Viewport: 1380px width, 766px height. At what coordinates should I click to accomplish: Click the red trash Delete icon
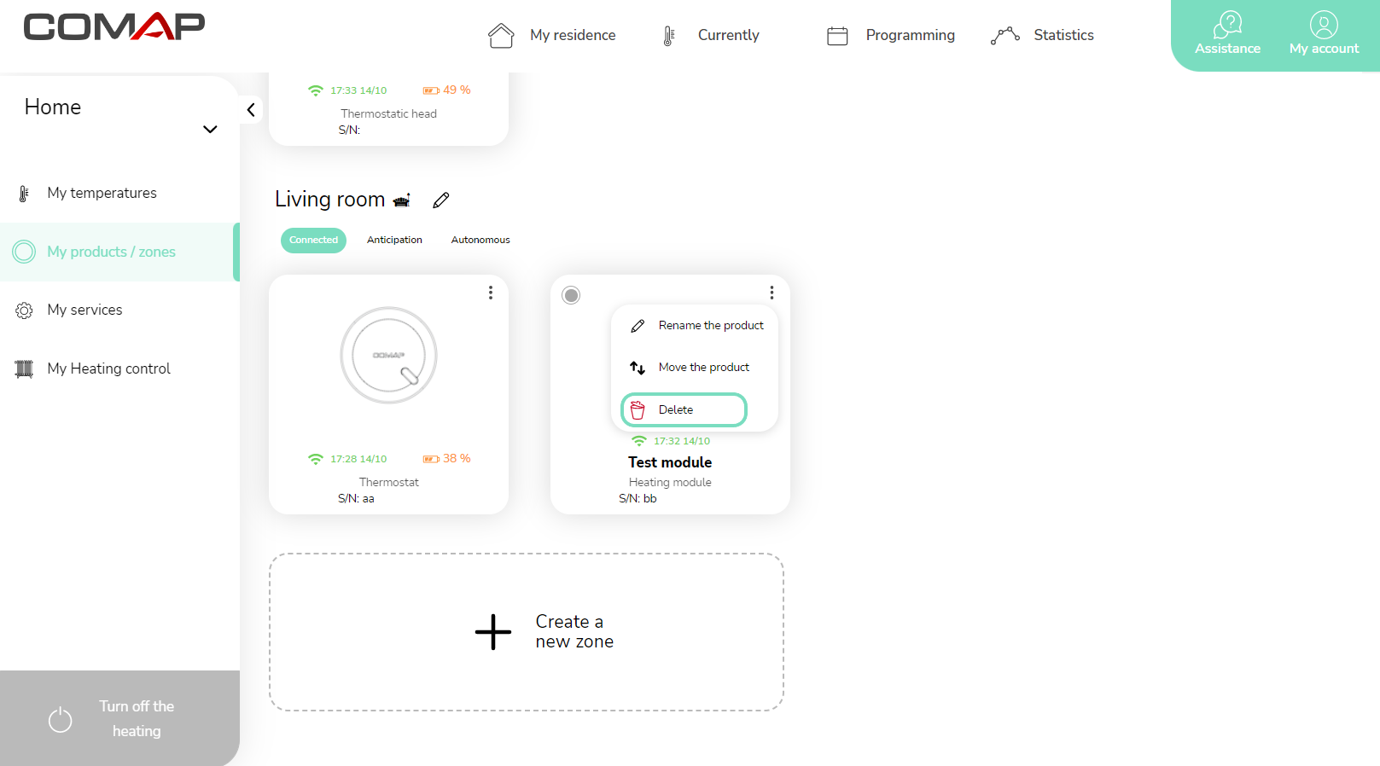[638, 410]
